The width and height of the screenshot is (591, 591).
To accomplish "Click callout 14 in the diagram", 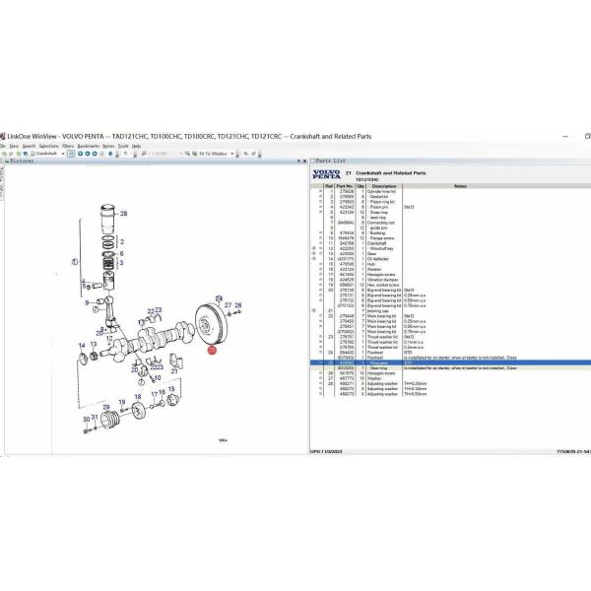I will tap(82, 346).
